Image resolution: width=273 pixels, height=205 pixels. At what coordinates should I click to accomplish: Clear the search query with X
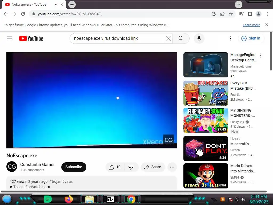[x=168, y=38]
